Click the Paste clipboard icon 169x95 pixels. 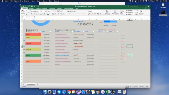(23, 11)
